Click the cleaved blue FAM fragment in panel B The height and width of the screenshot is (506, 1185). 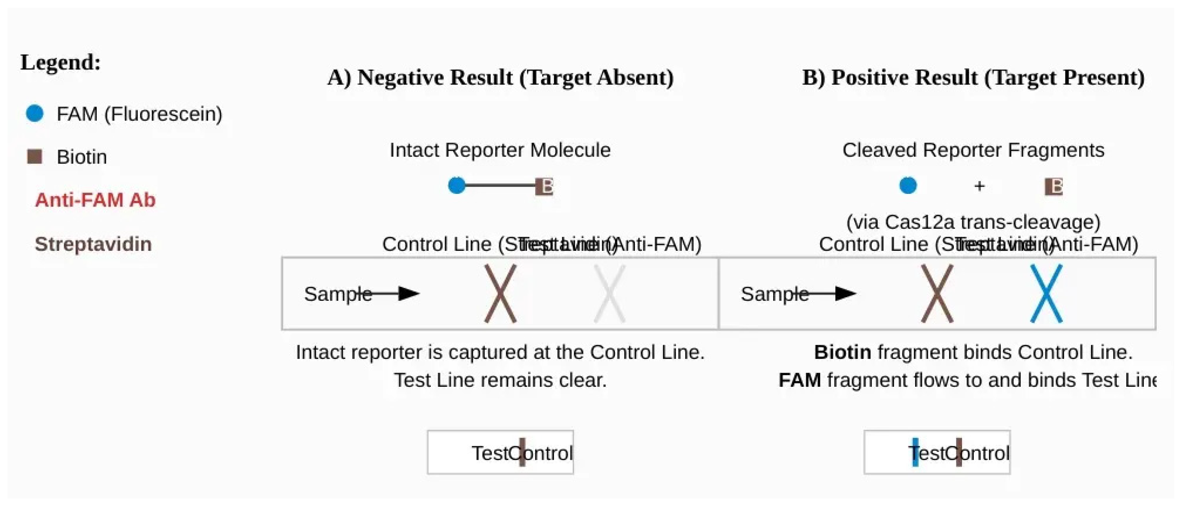[x=908, y=185]
